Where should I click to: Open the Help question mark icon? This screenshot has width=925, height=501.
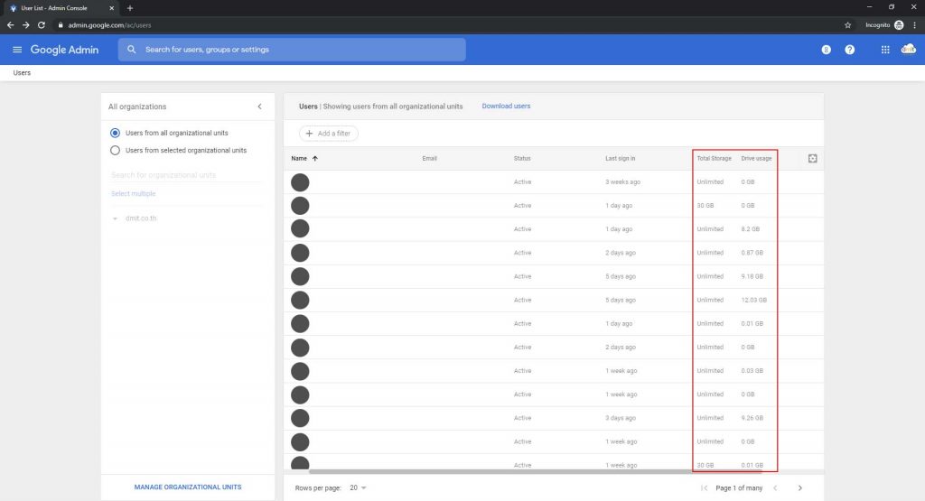[849, 50]
